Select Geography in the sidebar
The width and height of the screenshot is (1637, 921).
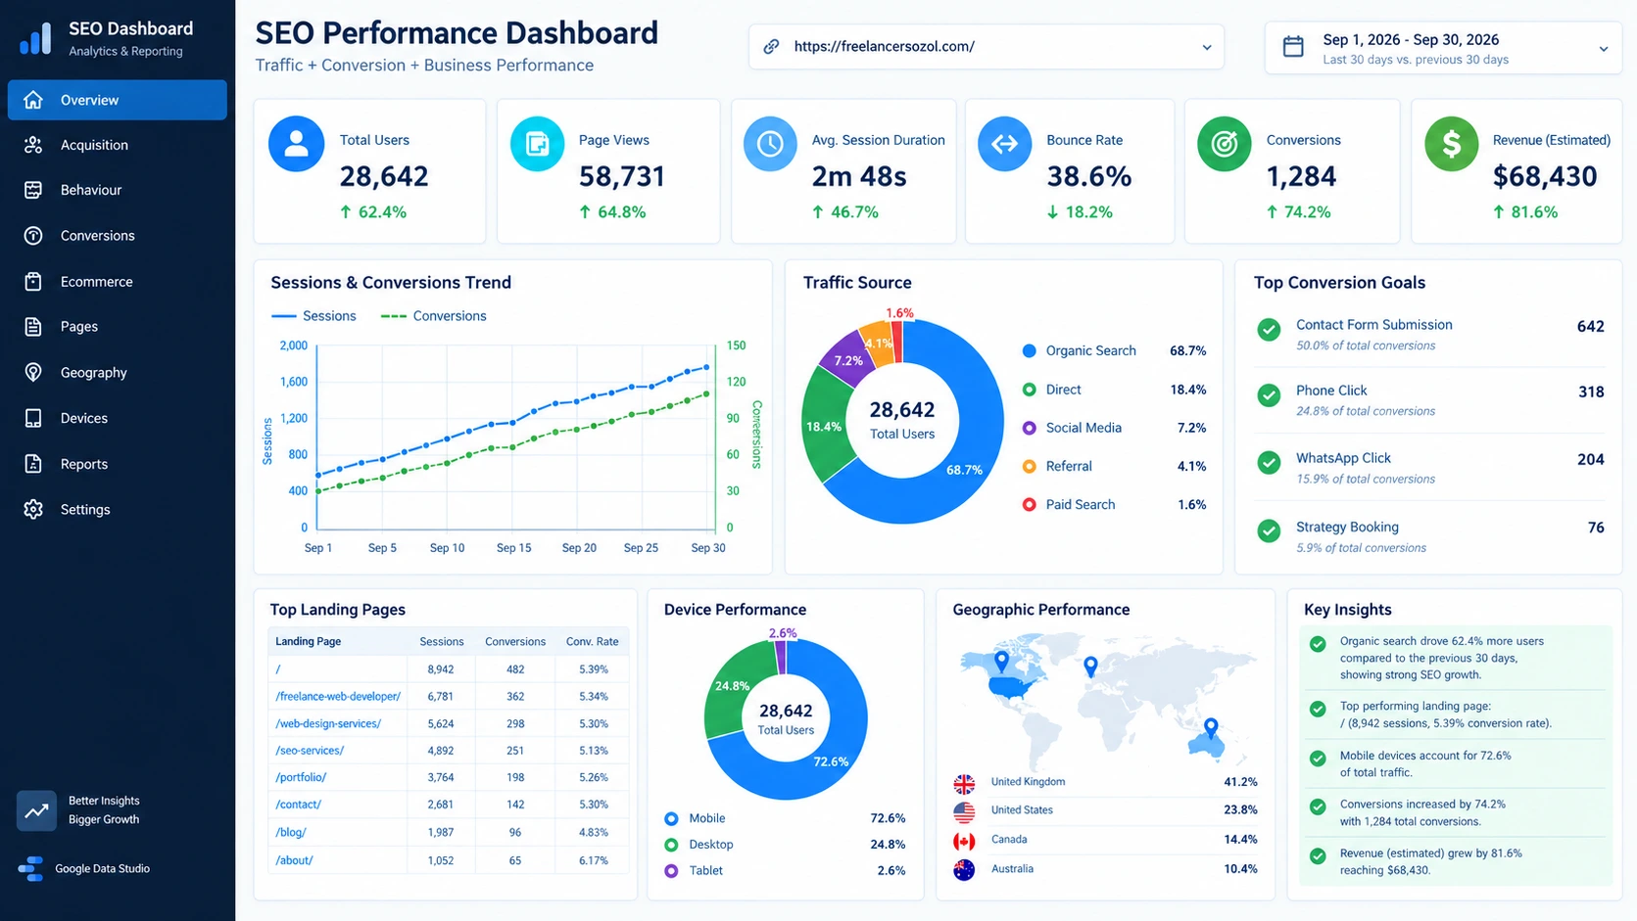(118, 373)
